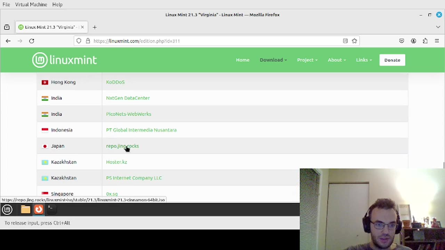This screenshot has height=250, width=445.
Task: Bookmark this page with star icon
Action: pos(354,41)
